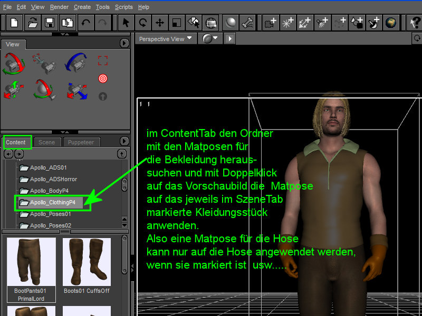
Task: Open the View pane options menu arrow
Action: point(124,43)
